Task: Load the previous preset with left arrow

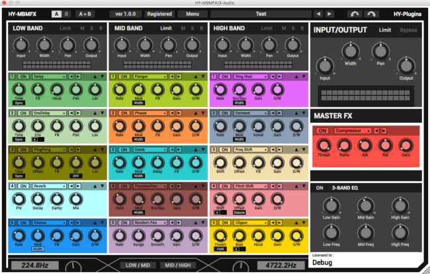Action: [x=318, y=14]
